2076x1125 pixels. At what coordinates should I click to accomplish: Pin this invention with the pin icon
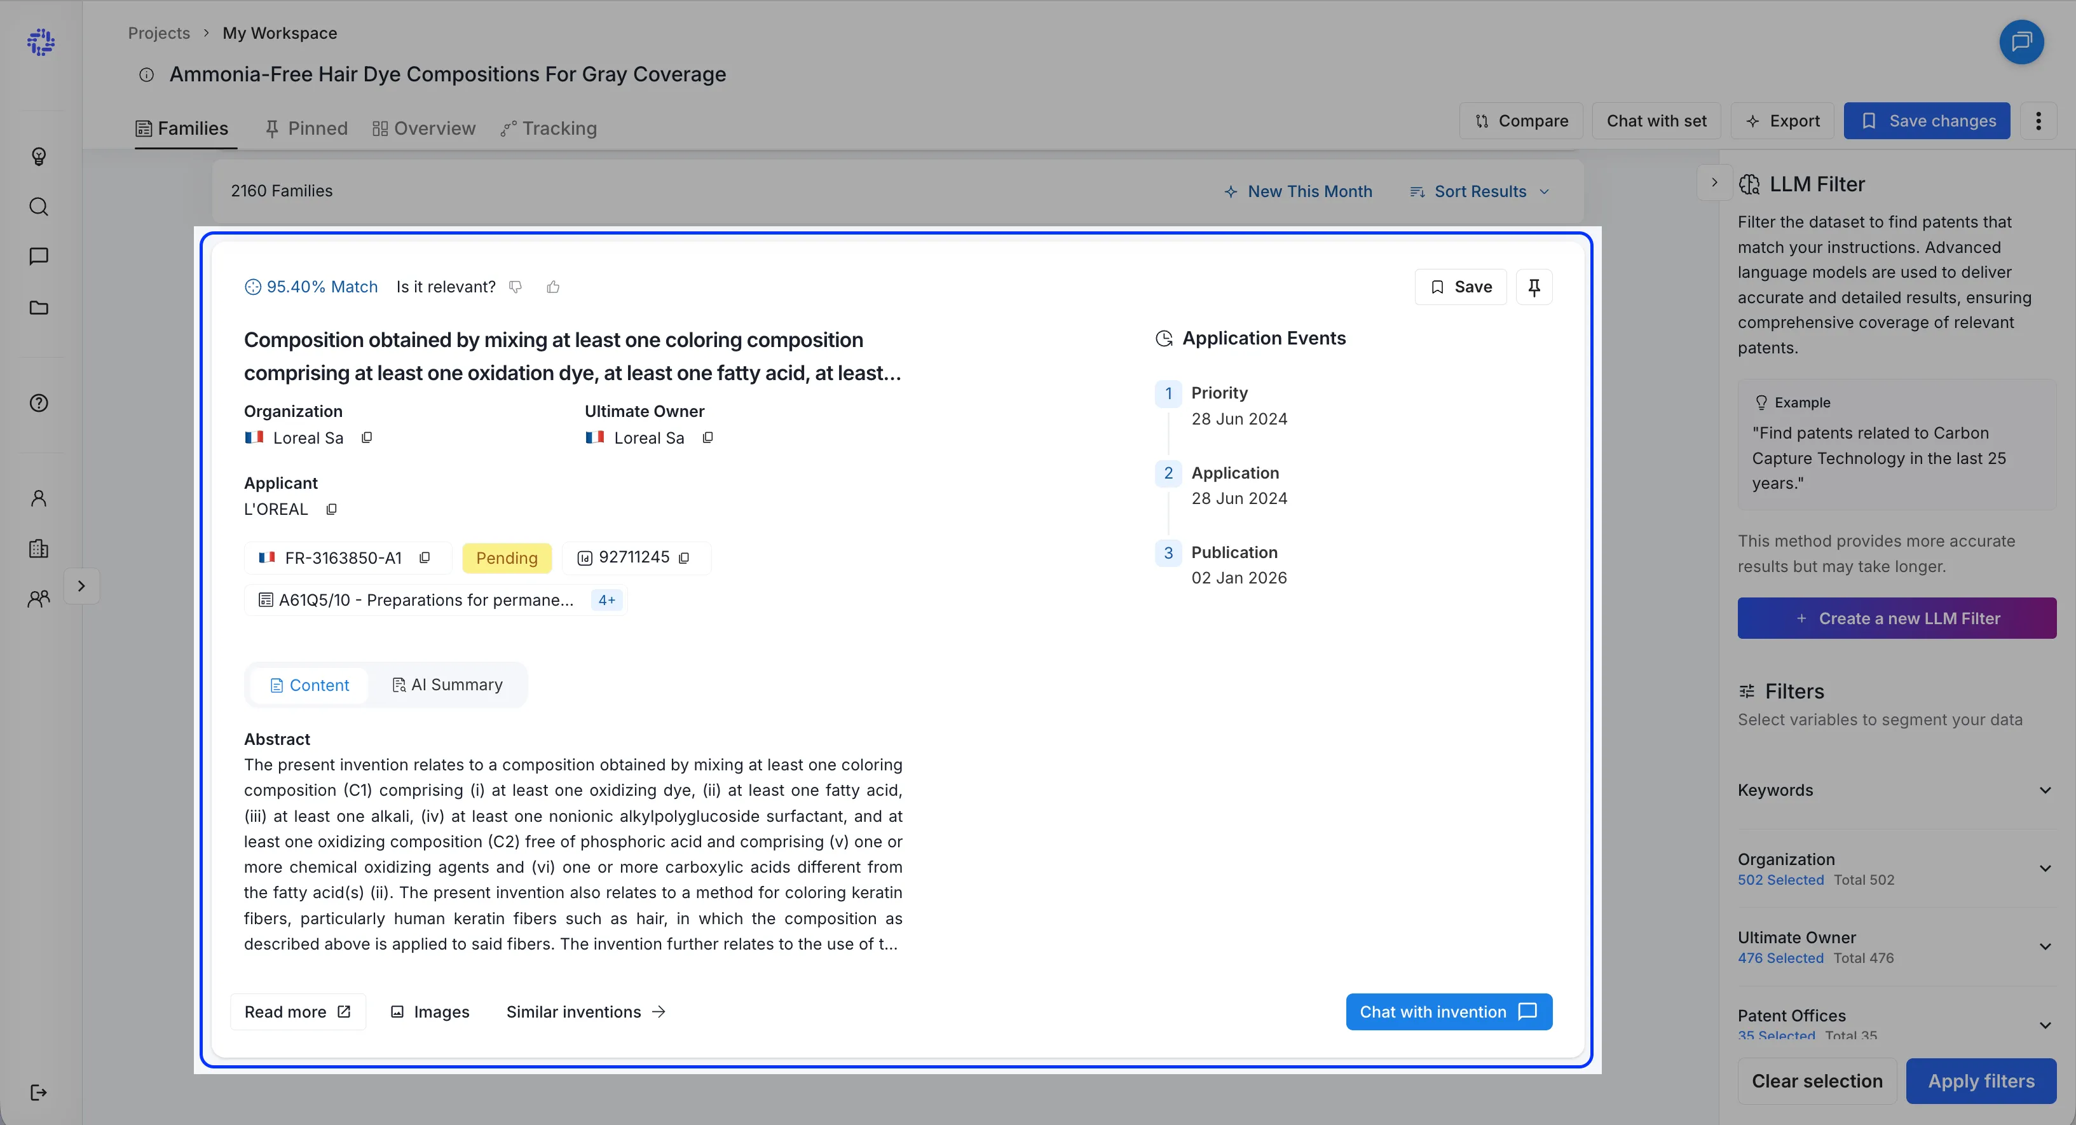point(1534,287)
